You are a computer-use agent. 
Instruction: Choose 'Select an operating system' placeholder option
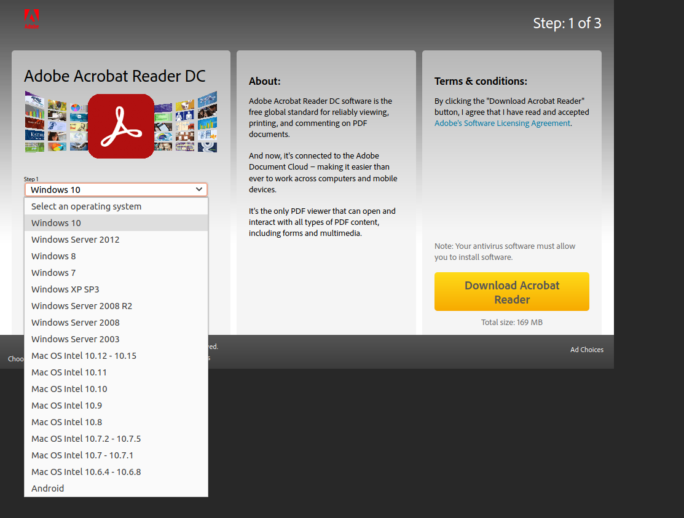[116, 206]
